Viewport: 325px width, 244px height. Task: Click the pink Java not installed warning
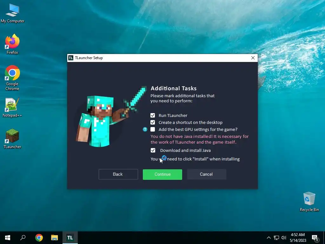click(200, 139)
